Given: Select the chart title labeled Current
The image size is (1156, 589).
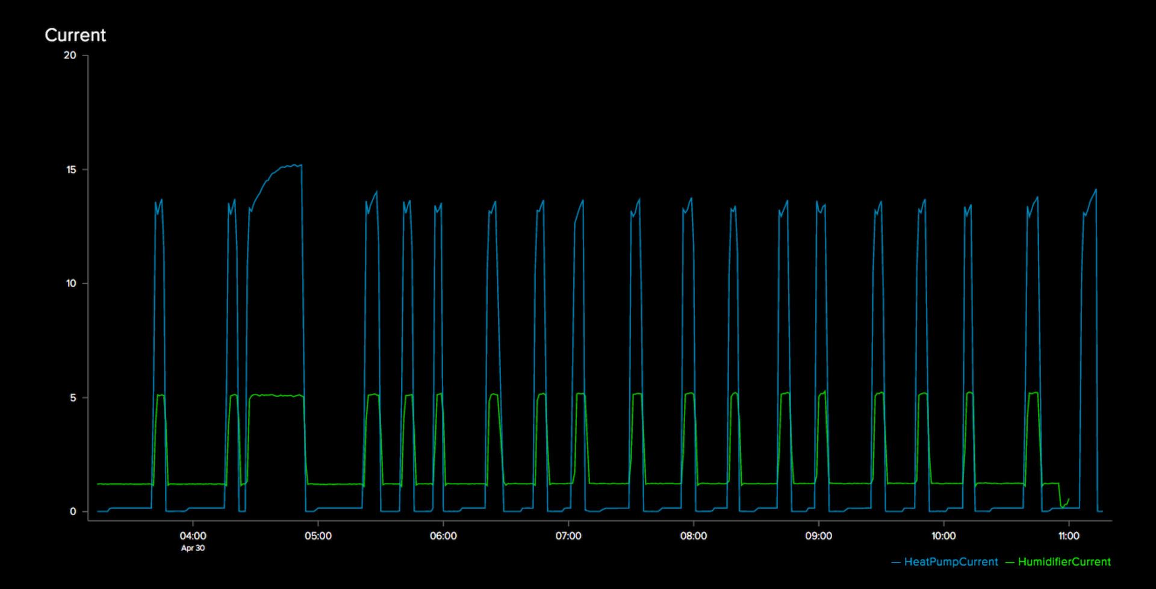Looking at the screenshot, I should coord(75,36).
